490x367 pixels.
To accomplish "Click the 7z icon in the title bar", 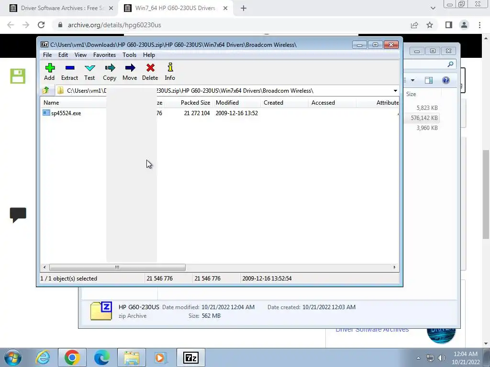I will click(45, 44).
